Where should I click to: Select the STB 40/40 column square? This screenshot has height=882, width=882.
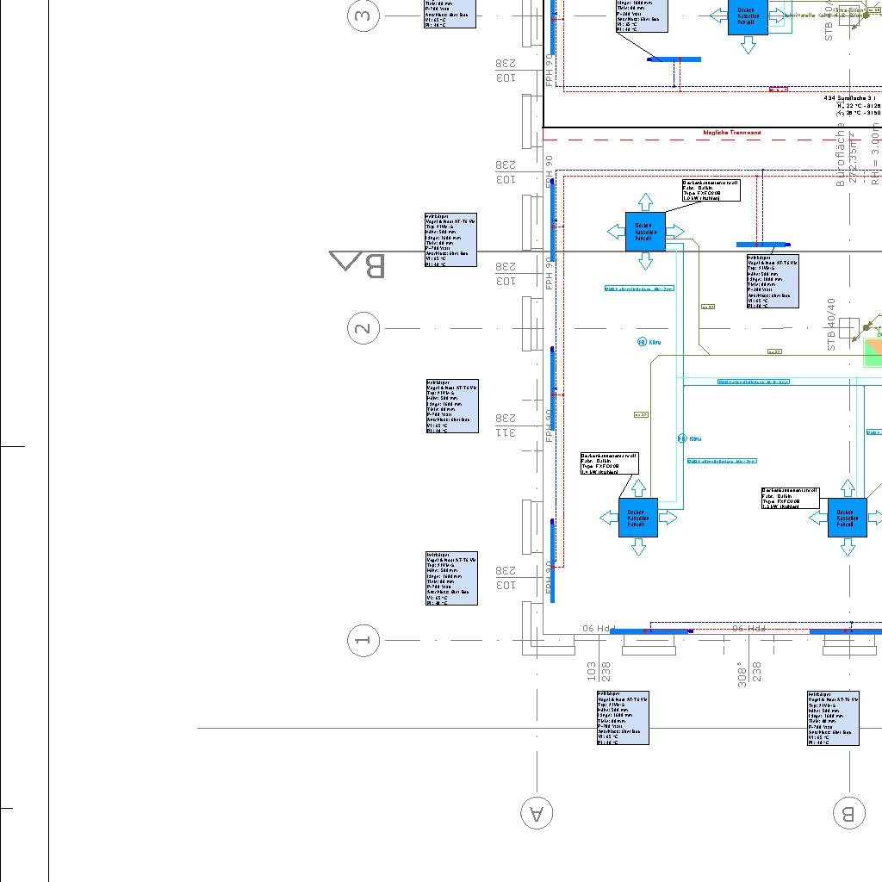point(849,328)
